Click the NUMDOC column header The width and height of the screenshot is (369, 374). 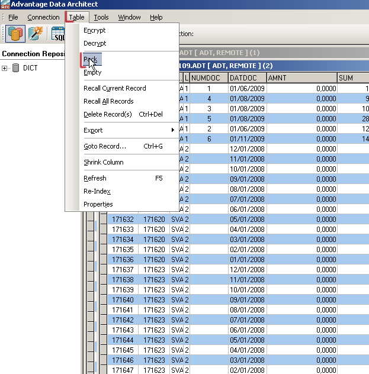point(209,78)
